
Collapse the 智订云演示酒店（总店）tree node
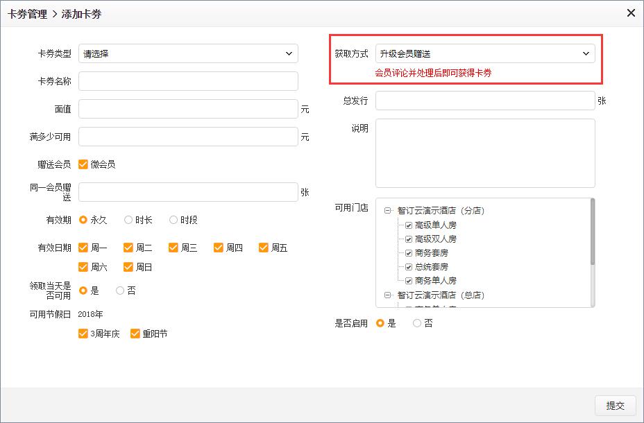point(387,295)
